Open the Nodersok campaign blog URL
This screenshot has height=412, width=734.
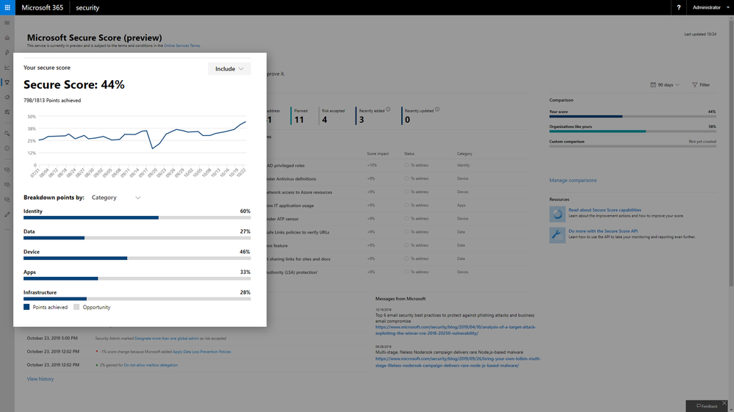[x=458, y=362]
